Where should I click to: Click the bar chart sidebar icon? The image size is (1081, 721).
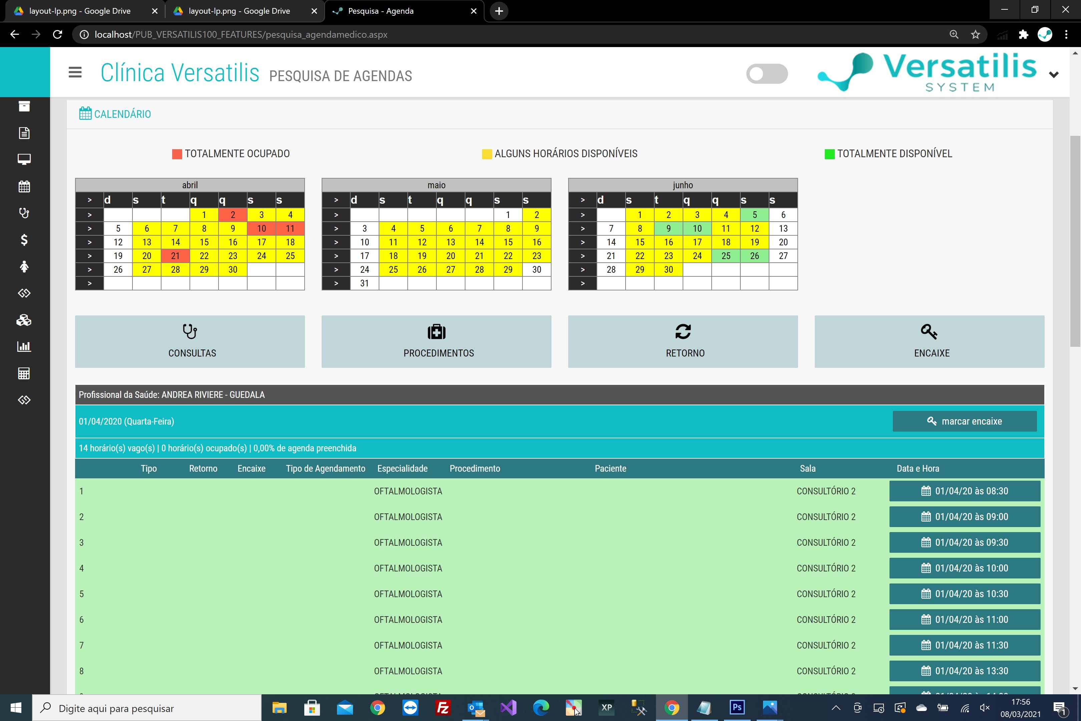point(24,347)
